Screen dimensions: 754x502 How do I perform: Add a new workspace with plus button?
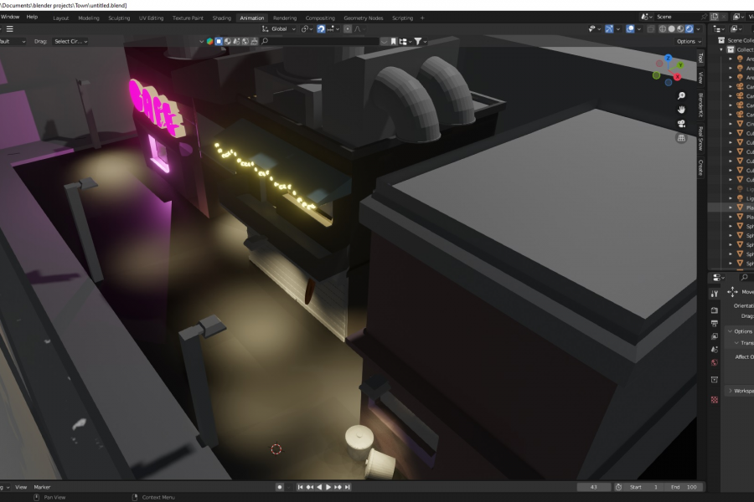pyautogui.click(x=422, y=18)
